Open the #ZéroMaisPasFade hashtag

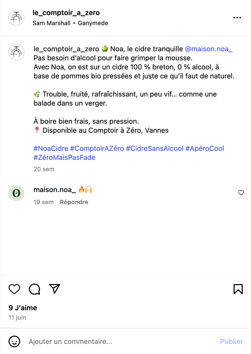coord(64,157)
